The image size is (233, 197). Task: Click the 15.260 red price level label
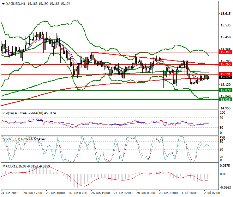point(226,64)
